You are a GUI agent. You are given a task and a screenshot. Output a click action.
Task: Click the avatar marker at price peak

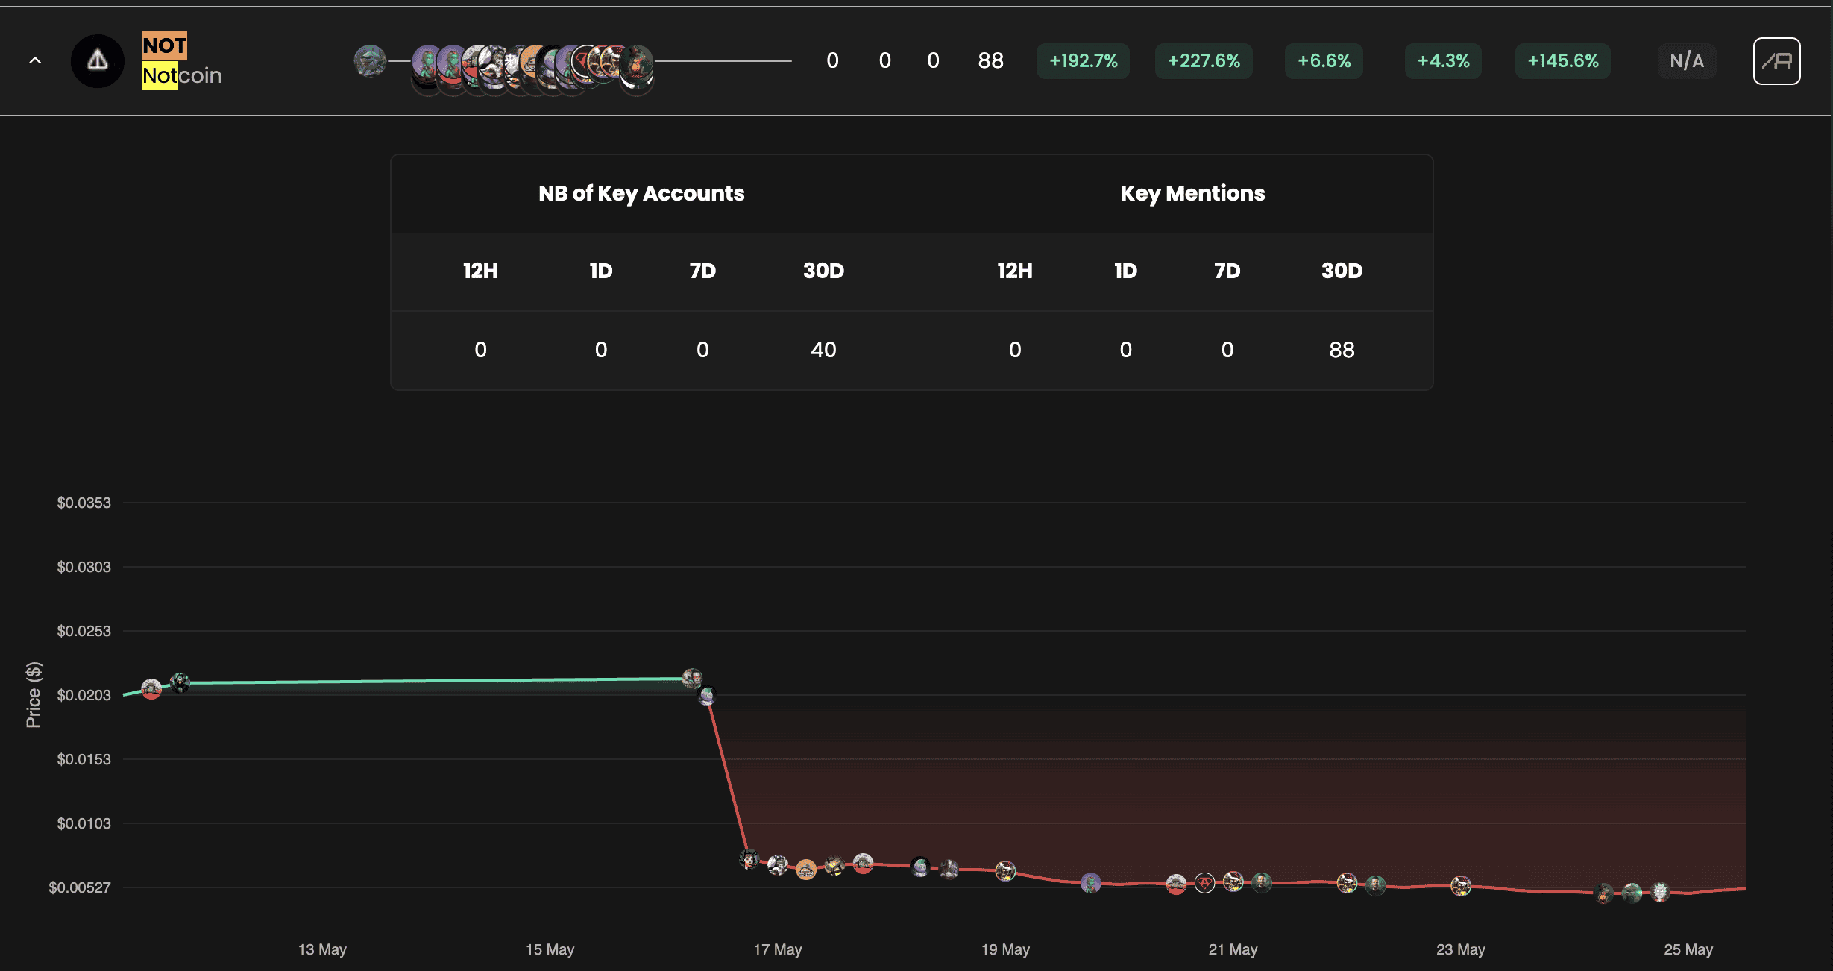pos(692,678)
